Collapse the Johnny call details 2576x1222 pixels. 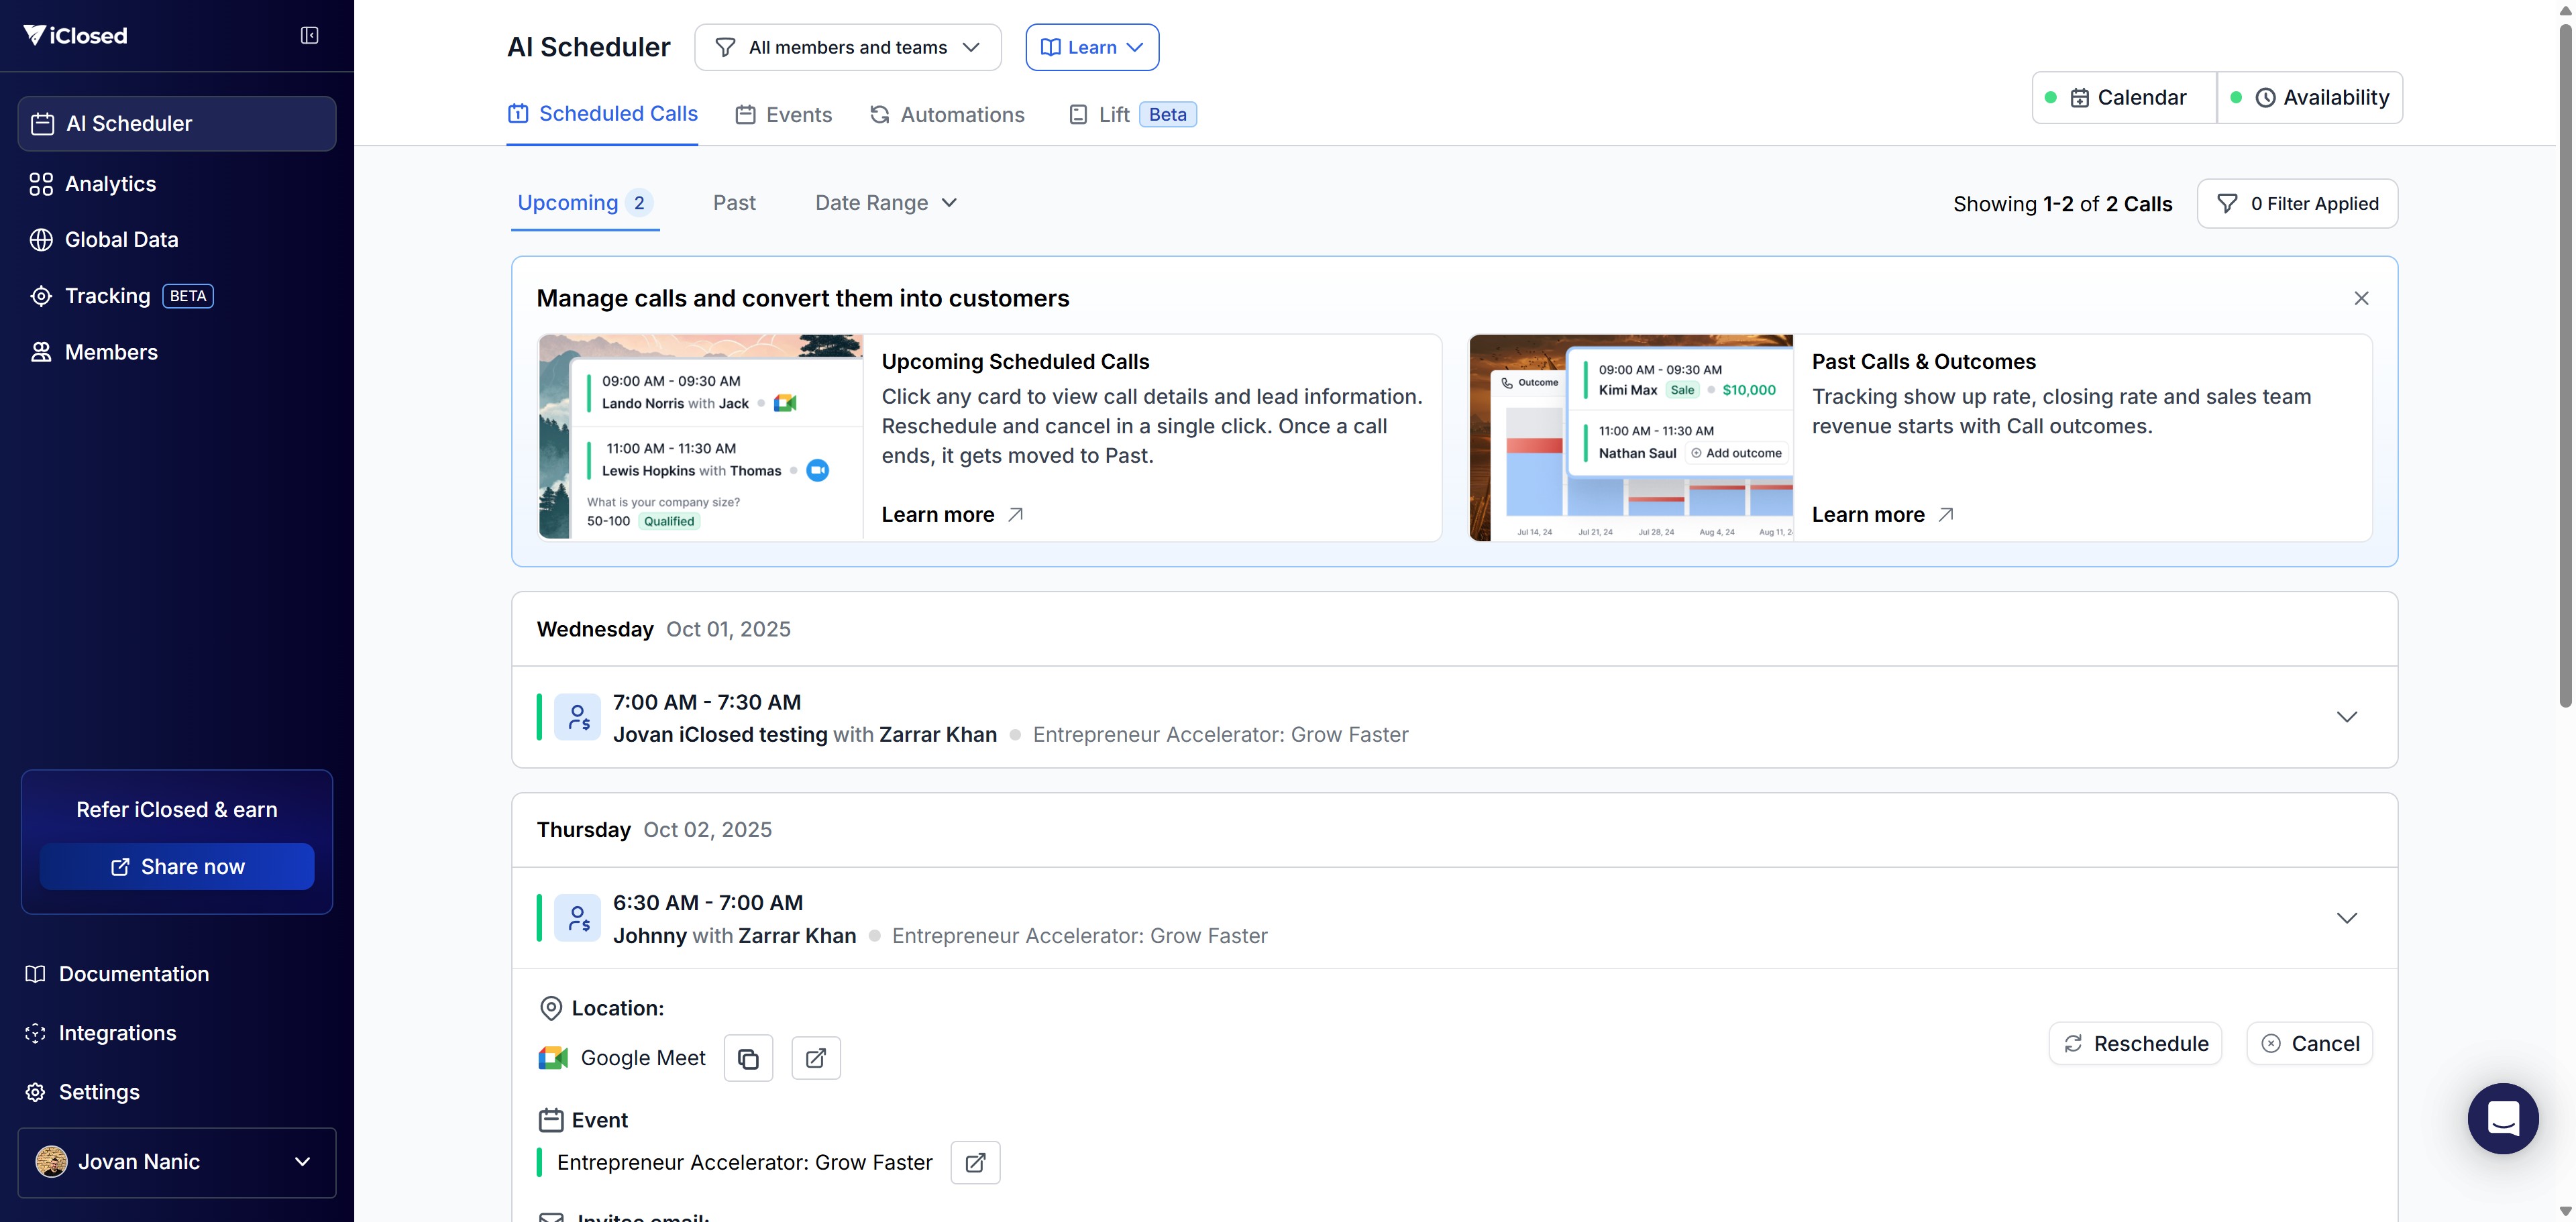click(2346, 918)
